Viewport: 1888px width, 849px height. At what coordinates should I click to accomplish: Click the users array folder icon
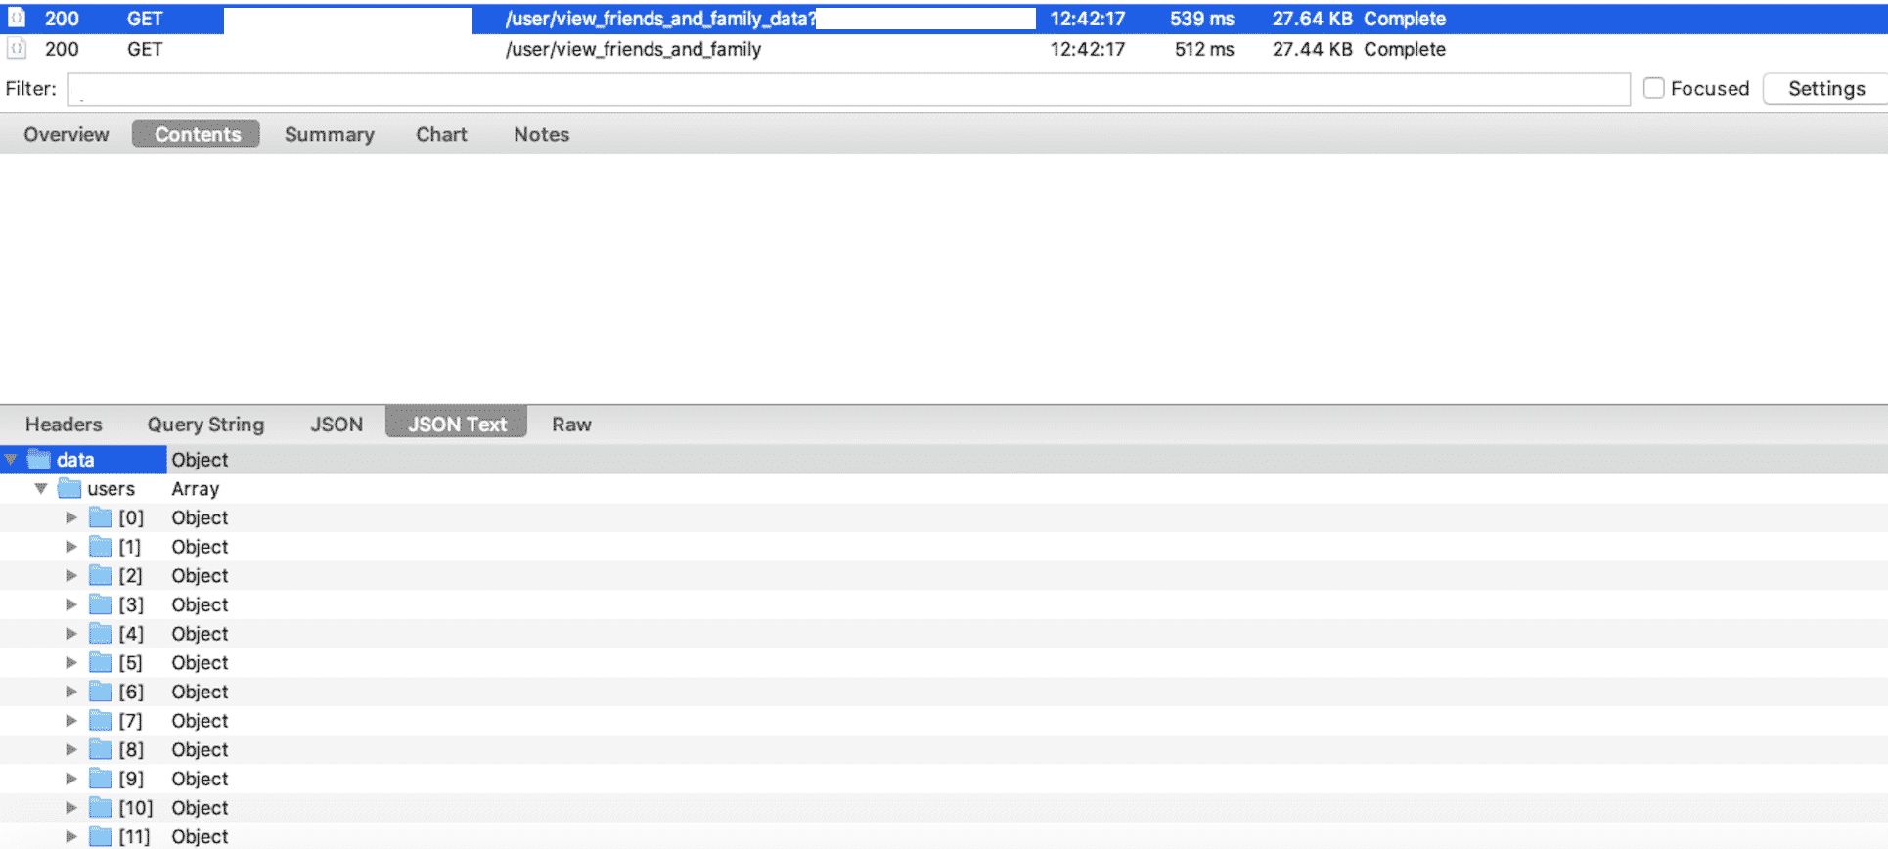point(69,488)
